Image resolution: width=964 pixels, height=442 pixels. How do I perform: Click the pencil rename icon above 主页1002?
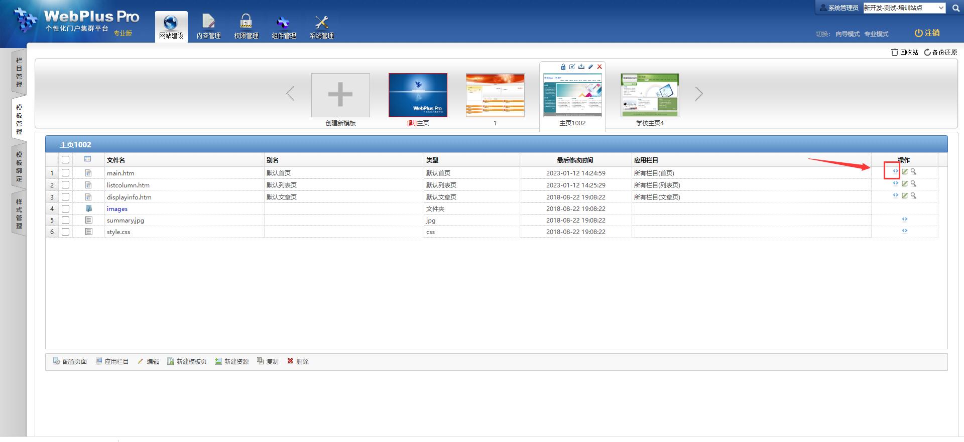pos(590,67)
